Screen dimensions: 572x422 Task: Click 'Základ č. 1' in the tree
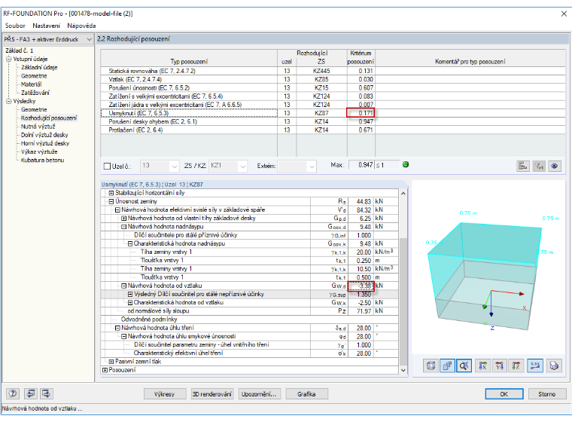point(20,50)
